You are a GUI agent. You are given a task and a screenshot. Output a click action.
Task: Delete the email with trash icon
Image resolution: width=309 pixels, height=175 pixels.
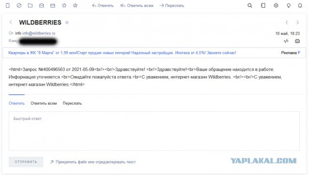pos(8,5)
